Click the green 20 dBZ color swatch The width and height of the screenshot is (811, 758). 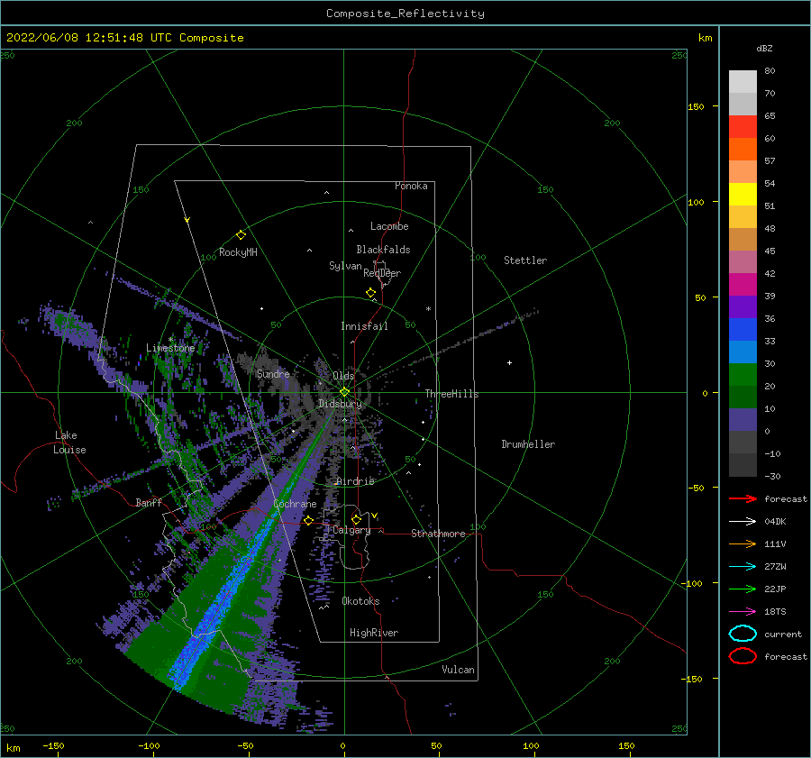point(743,375)
